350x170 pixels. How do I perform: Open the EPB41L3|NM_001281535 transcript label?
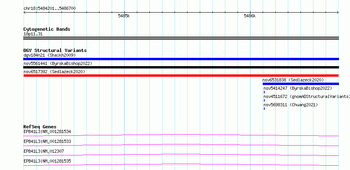tap(47, 161)
